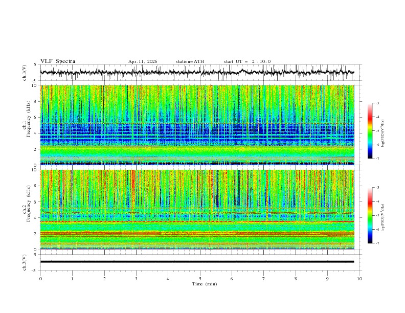Click the date "Apr. 11, 2026"
Screen dimensions: 405x313
143,61
